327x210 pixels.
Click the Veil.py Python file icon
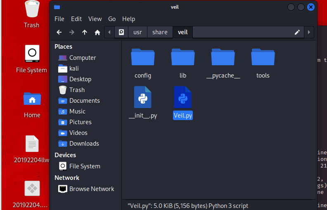tap(183, 97)
